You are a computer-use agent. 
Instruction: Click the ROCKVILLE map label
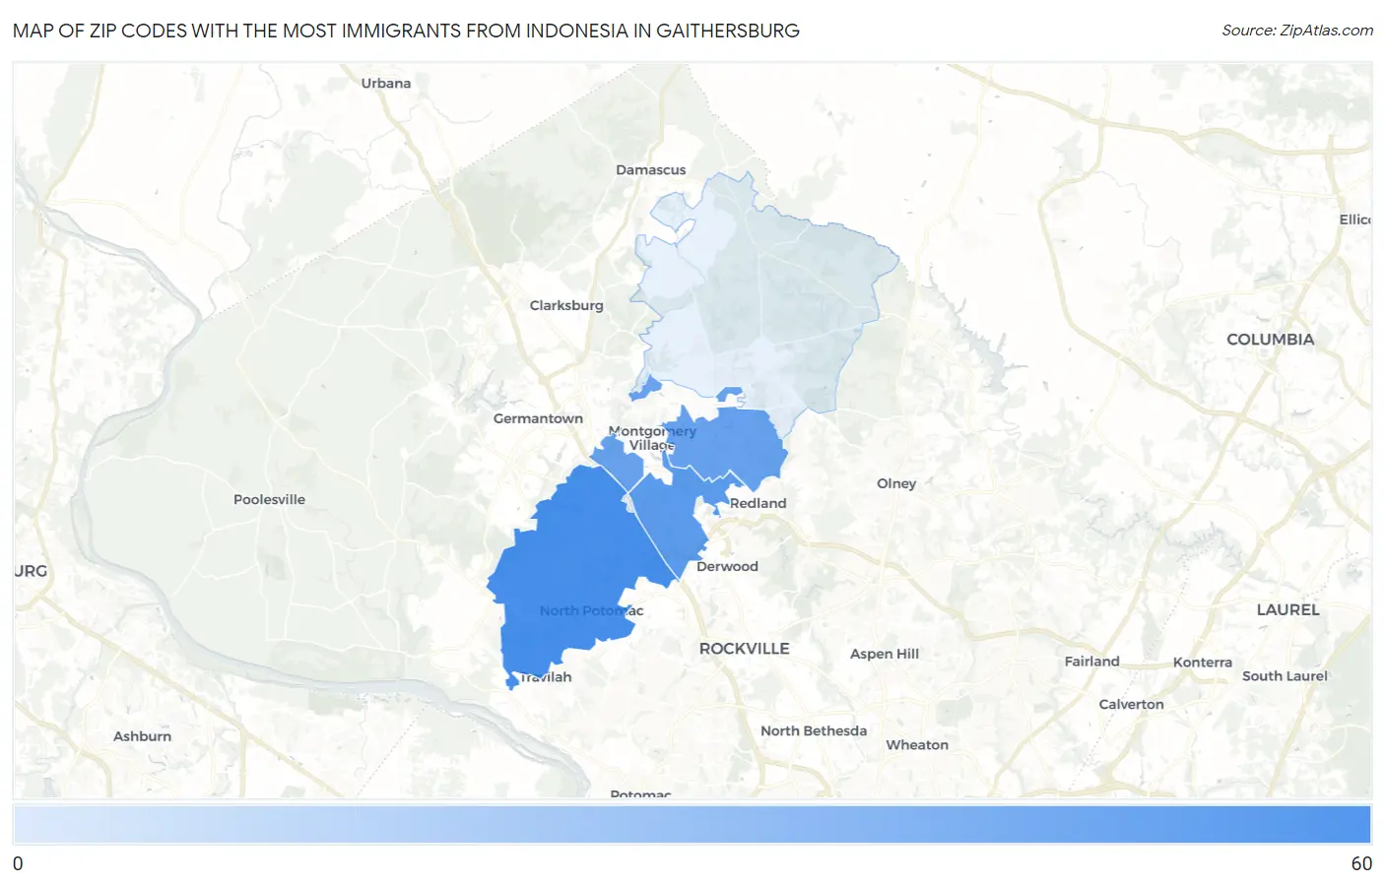coord(744,649)
